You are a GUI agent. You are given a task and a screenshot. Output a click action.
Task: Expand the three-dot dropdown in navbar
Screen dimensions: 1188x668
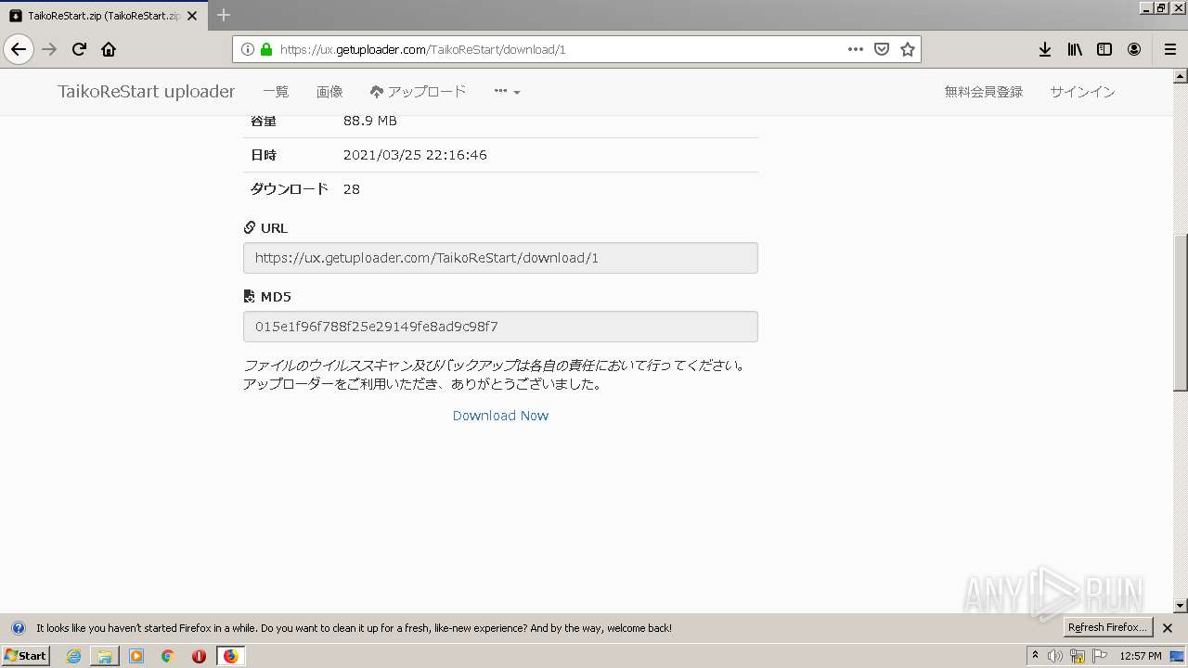coord(507,92)
